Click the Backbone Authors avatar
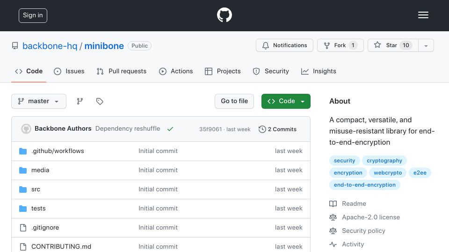The height and width of the screenshot is (252, 449). (26, 129)
